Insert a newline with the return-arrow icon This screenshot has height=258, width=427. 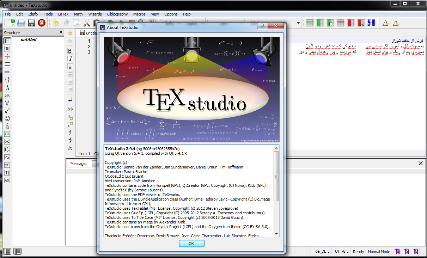[x=70, y=99]
